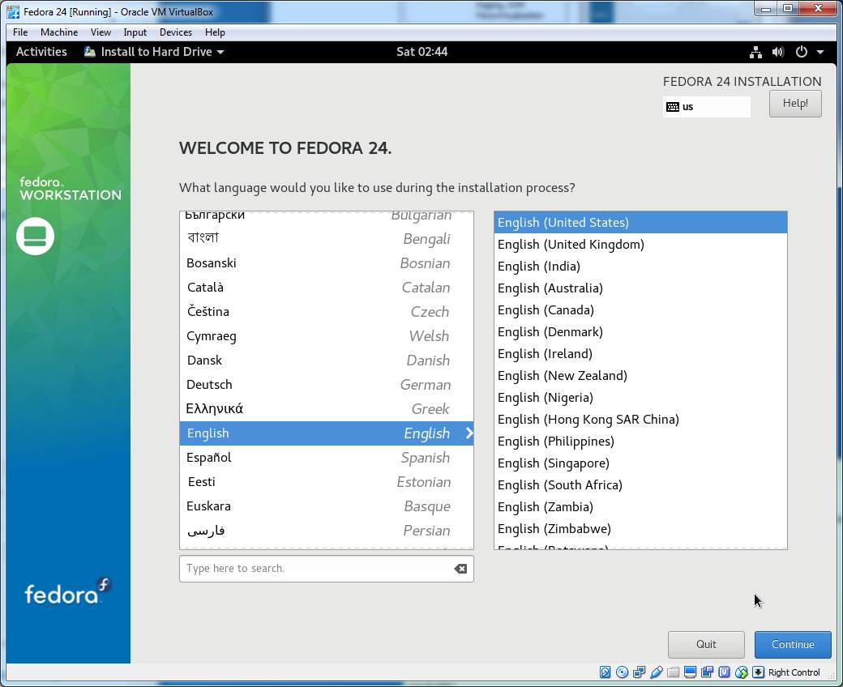Screen dimensions: 843x687
Task: Select Bosanski (Bosnian) language
Action: click(x=327, y=263)
